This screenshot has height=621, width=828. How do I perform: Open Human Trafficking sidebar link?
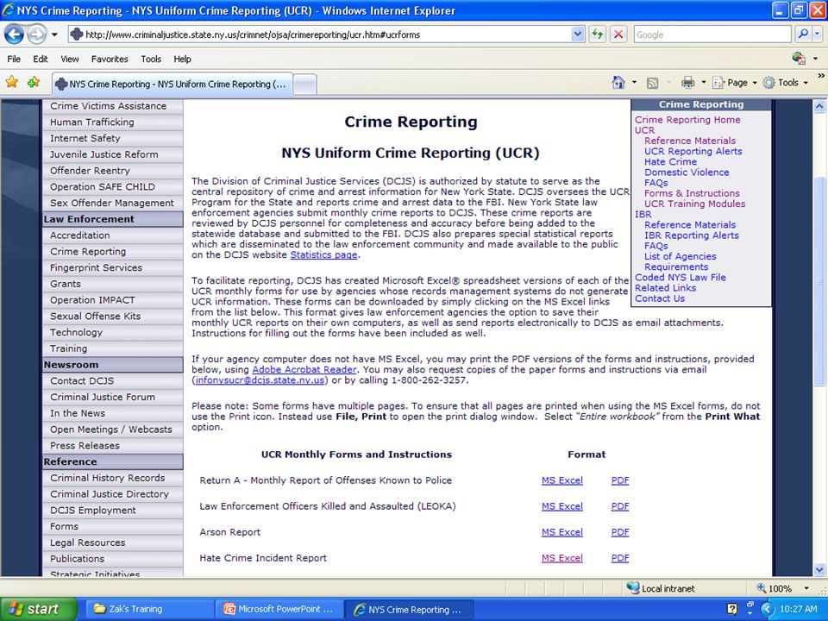tap(92, 122)
